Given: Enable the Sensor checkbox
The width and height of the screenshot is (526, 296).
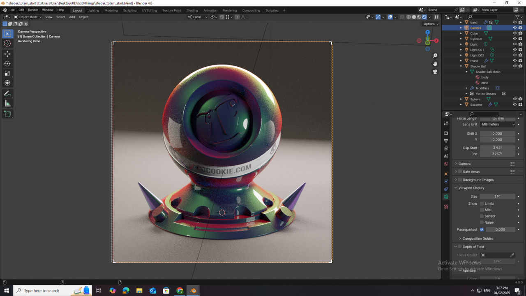Looking at the screenshot, I should (482, 216).
